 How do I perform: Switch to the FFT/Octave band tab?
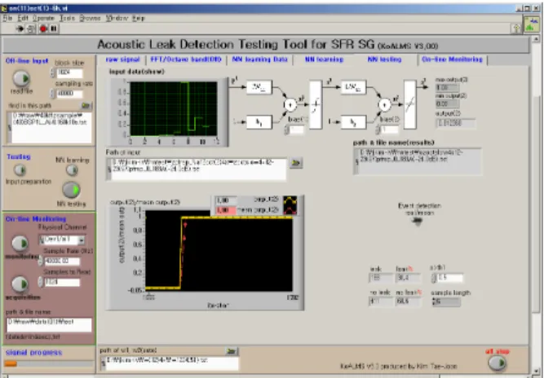[186, 59]
